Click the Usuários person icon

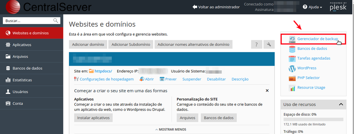pyautogui.click(x=8, y=92)
